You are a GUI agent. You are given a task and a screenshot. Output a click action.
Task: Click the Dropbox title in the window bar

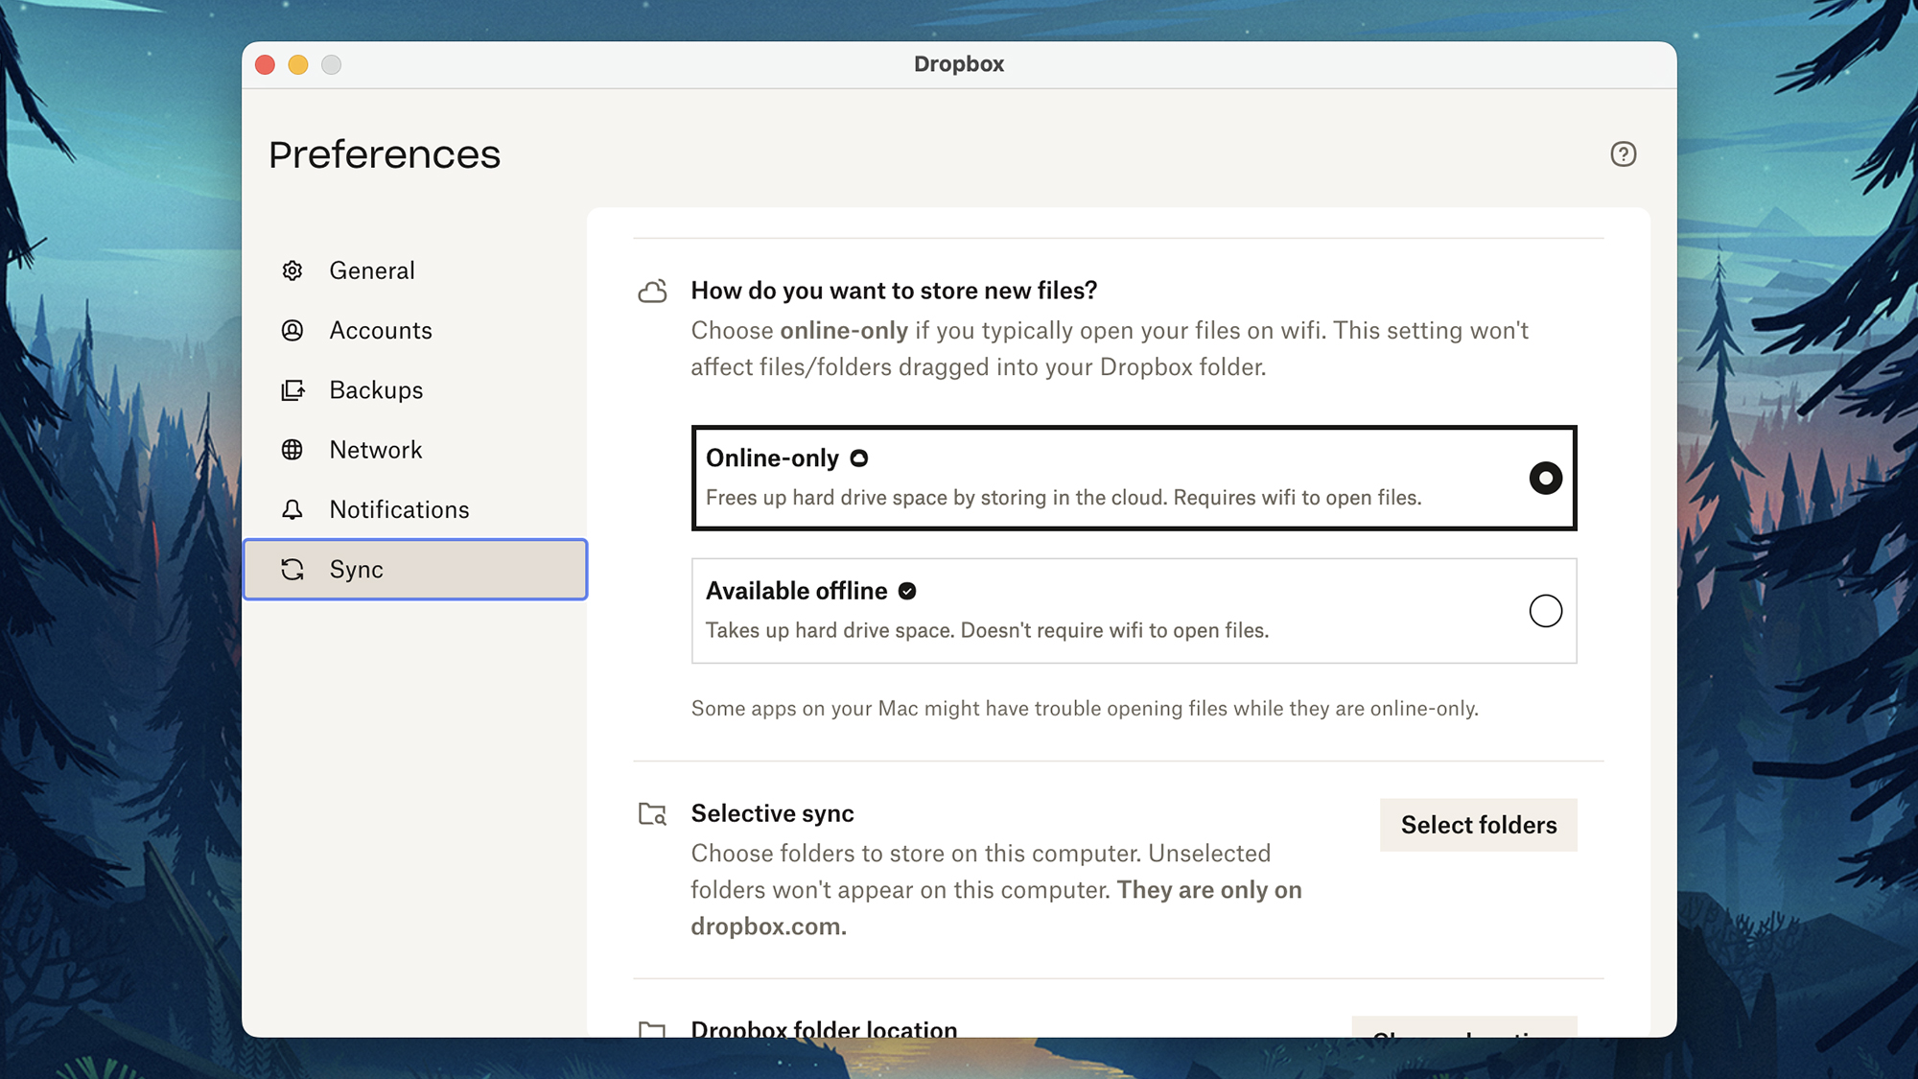click(959, 64)
